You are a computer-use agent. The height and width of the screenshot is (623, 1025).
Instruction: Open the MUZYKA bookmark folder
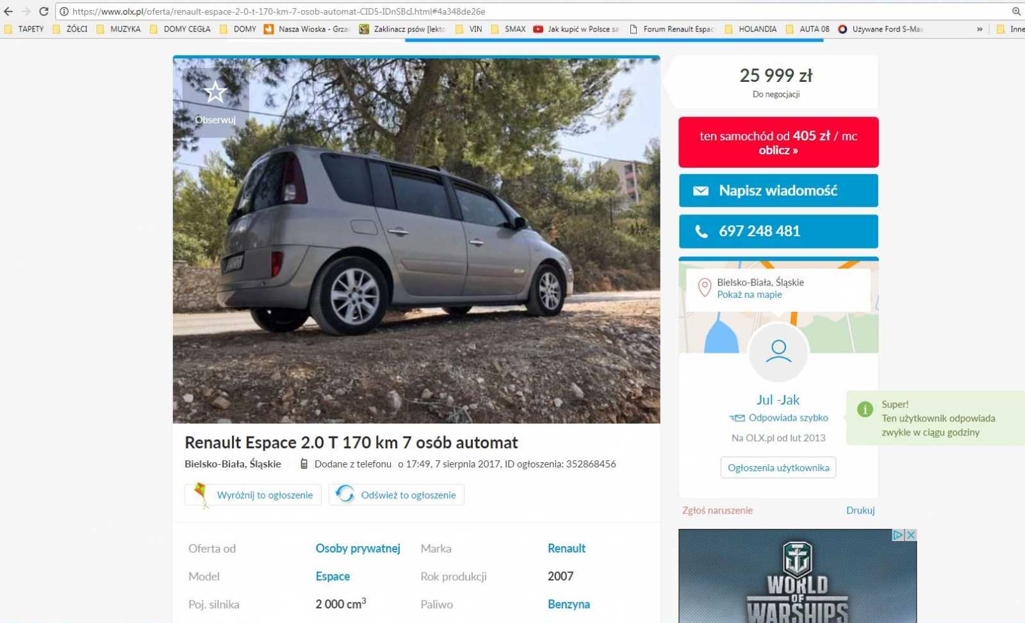point(119,29)
